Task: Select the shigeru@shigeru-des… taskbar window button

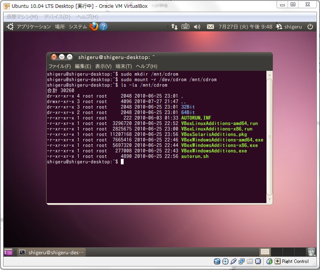Action: [x=51, y=252]
